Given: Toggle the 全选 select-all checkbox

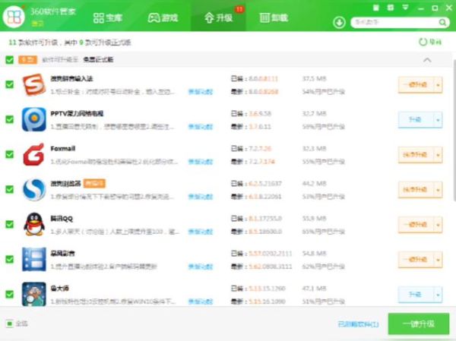Looking at the screenshot, I should coord(10,324).
